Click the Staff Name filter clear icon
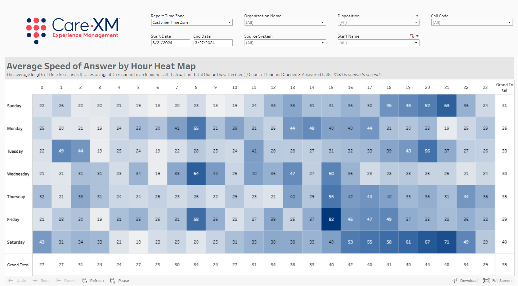The height and width of the screenshot is (286, 518). click(x=411, y=36)
